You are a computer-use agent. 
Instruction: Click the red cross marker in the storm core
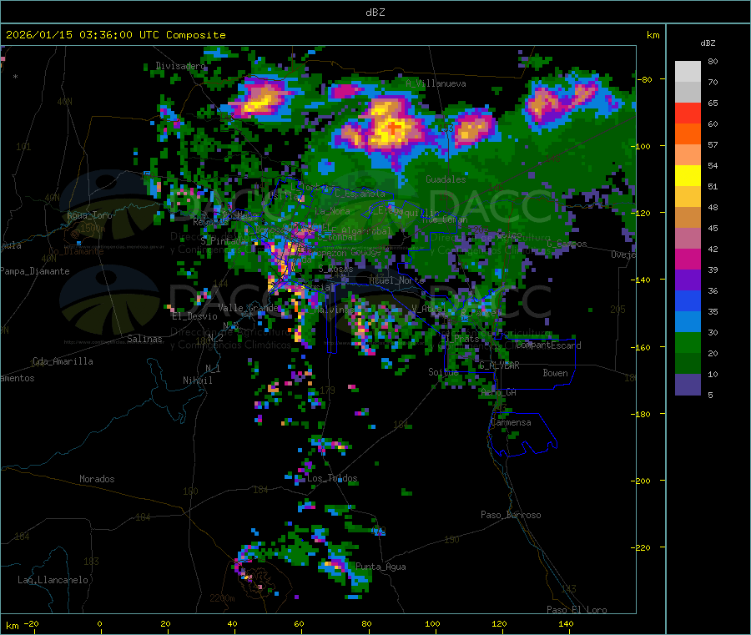click(x=392, y=128)
